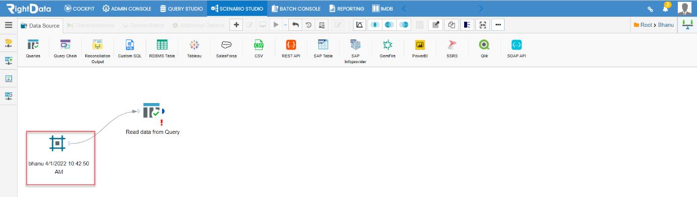Select the first Venn intersection icon
Viewport: 697px width, 197px height.
pos(375,25)
